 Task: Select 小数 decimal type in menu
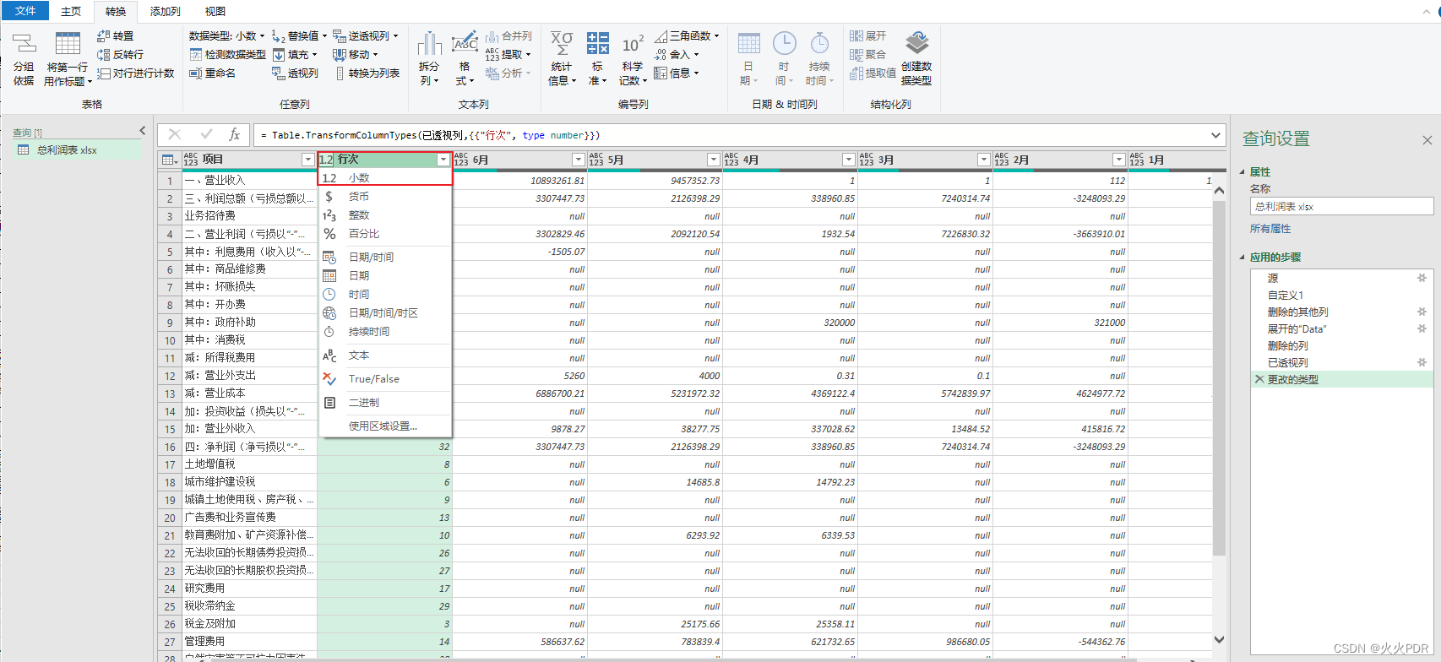[385, 178]
